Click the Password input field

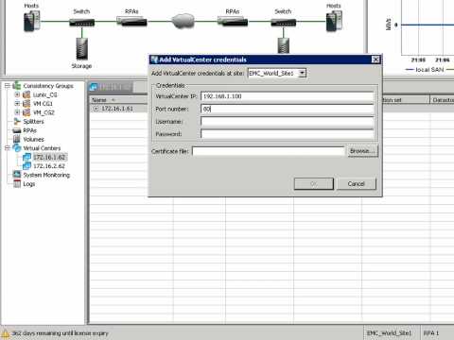pos(288,134)
